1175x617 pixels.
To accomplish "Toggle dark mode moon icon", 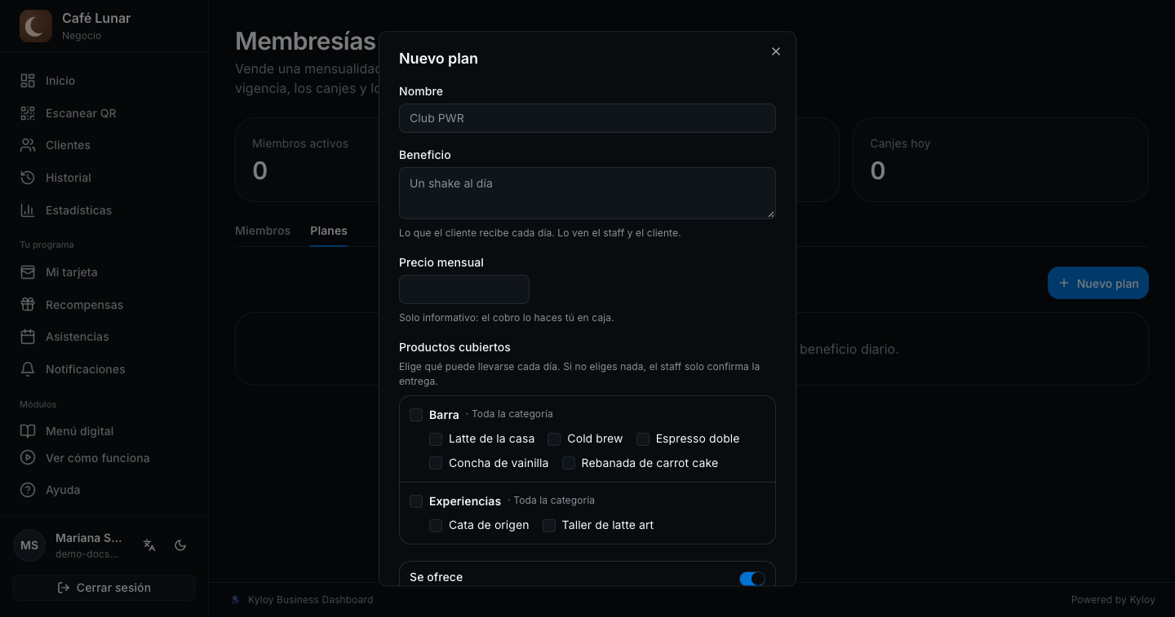I will [x=180, y=545].
